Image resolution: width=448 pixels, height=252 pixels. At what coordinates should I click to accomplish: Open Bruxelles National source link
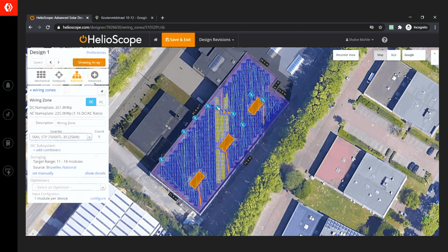click(61, 167)
